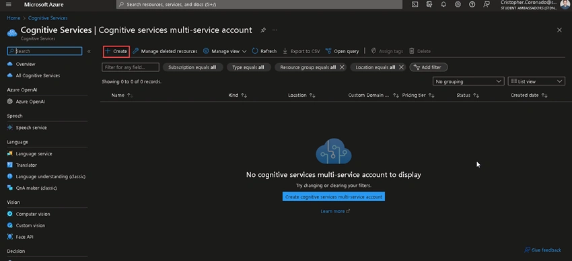Image resolution: width=572 pixels, height=261 pixels.
Task: Open the notifications bell icon
Action: (443, 5)
